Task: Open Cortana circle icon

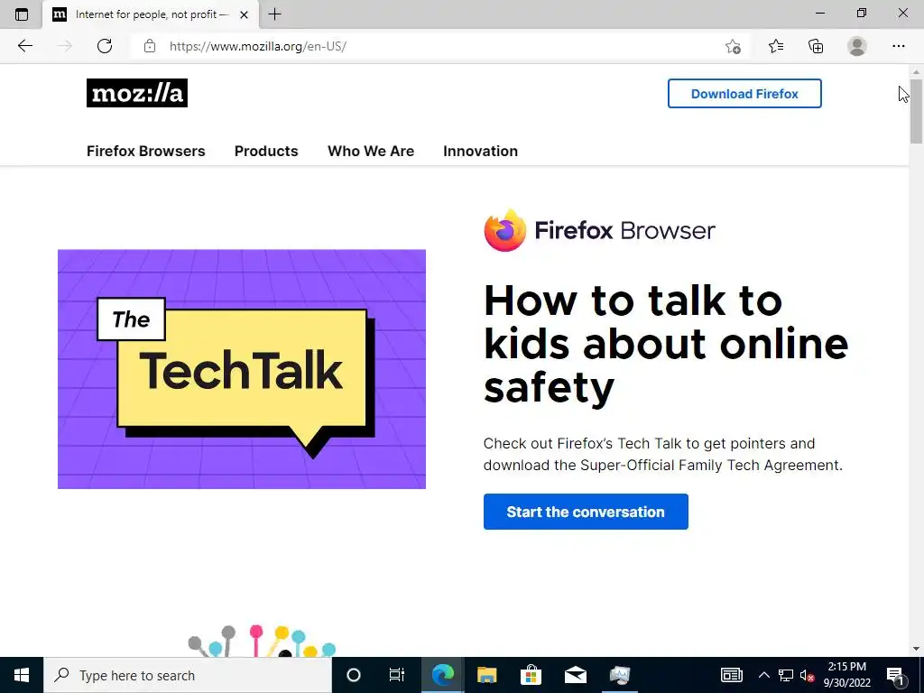Action: point(354,675)
